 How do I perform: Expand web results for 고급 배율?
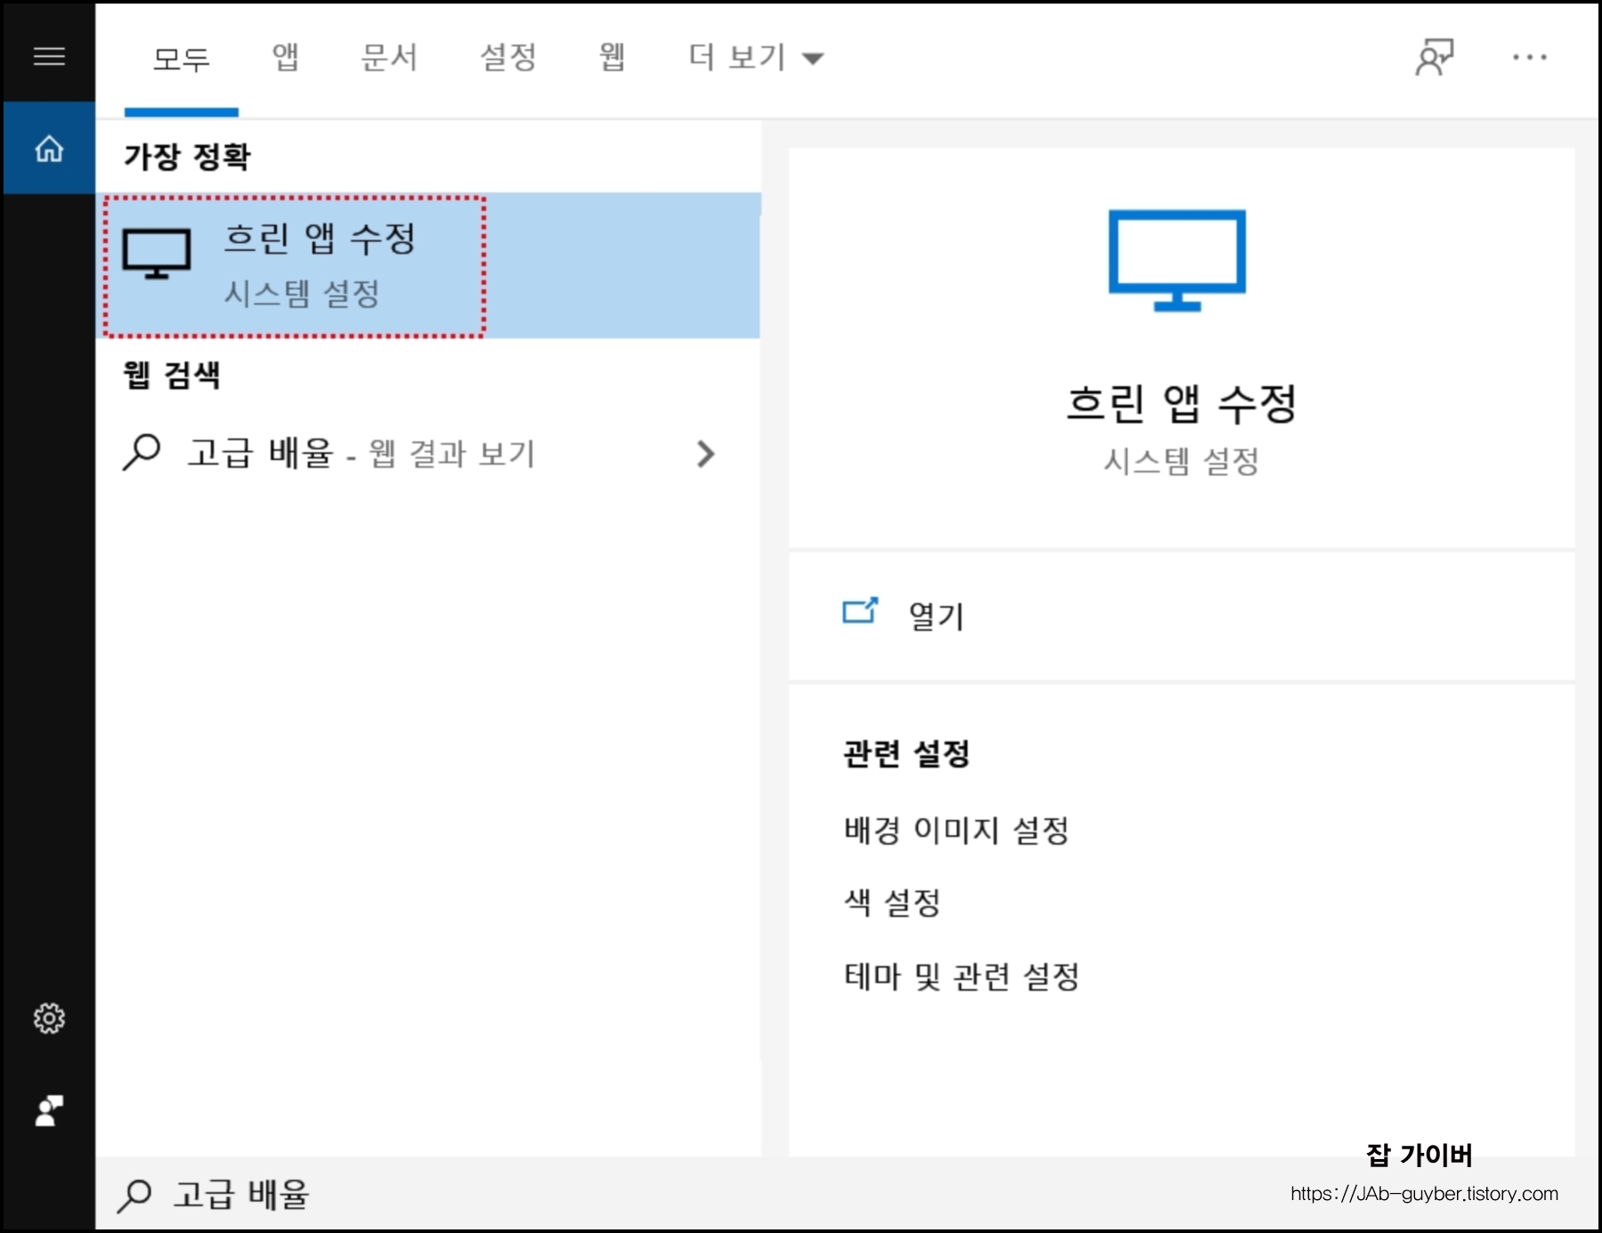pos(706,455)
